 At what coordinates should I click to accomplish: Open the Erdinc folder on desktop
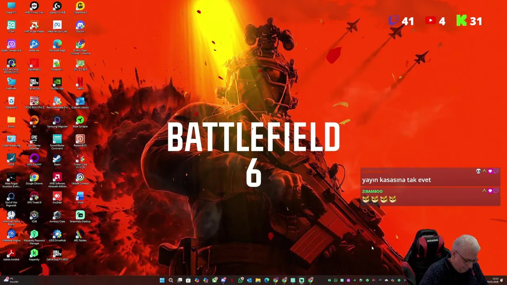pos(11,122)
